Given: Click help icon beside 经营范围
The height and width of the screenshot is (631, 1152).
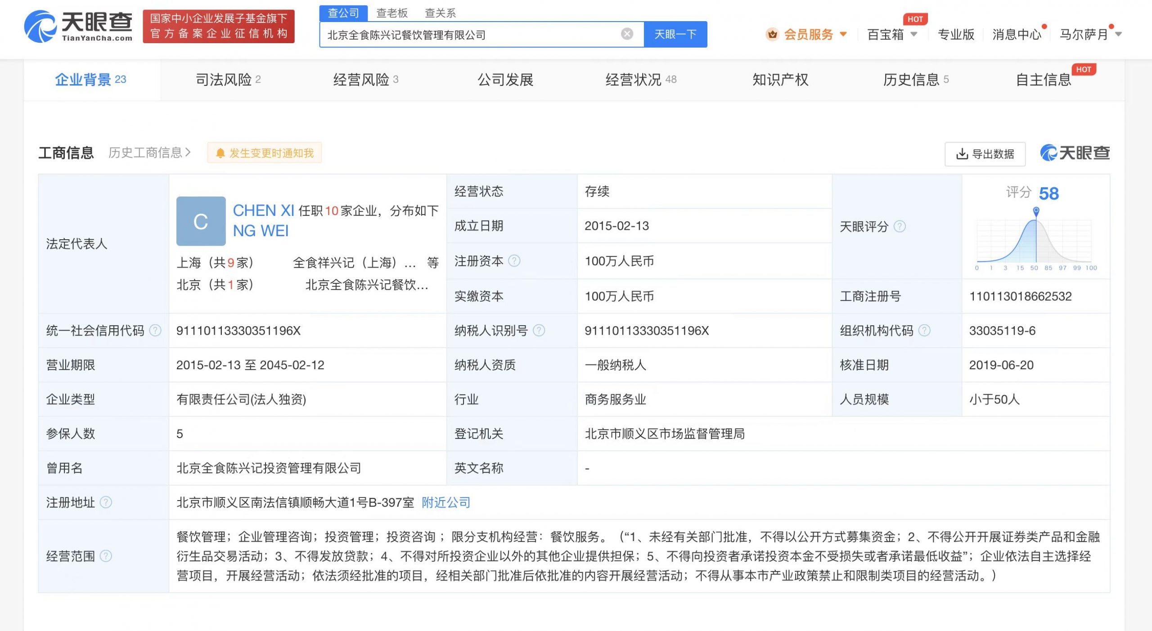Looking at the screenshot, I should (x=106, y=556).
